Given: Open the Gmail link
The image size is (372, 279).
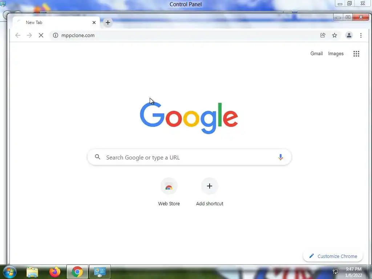Looking at the screenshot, I should [316, 54].
